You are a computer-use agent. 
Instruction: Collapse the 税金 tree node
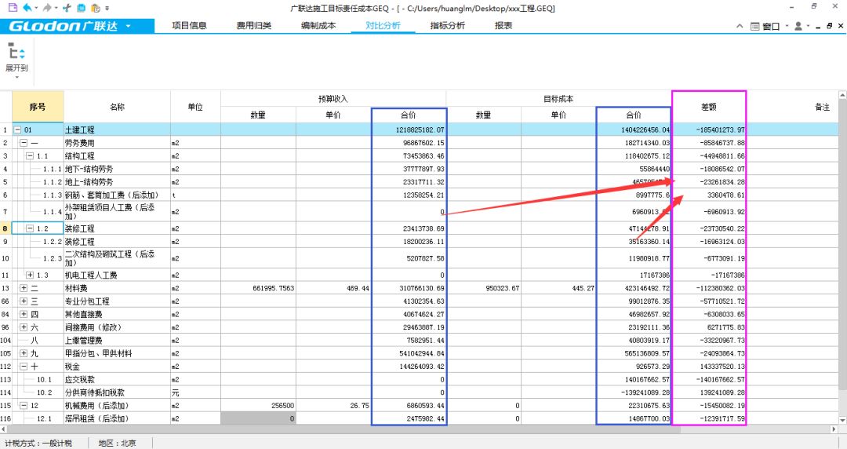click(x=24, y=367)
